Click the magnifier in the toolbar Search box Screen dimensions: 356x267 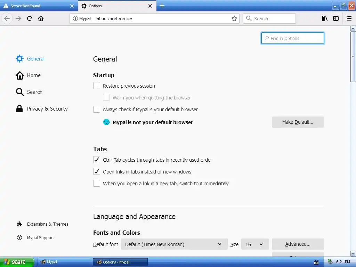coord(249,18)
